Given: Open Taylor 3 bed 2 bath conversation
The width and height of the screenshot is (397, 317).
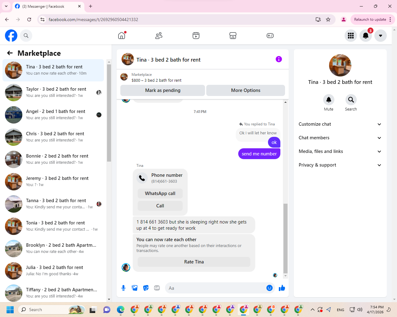Looking at the screenshot, I should coord(53,93).
